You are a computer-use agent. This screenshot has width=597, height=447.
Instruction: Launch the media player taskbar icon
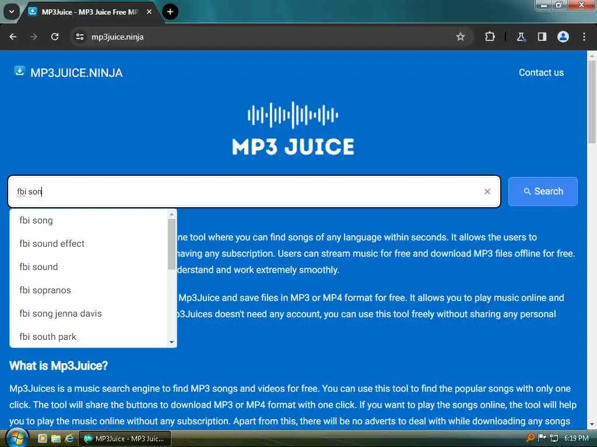pos(42,439)
